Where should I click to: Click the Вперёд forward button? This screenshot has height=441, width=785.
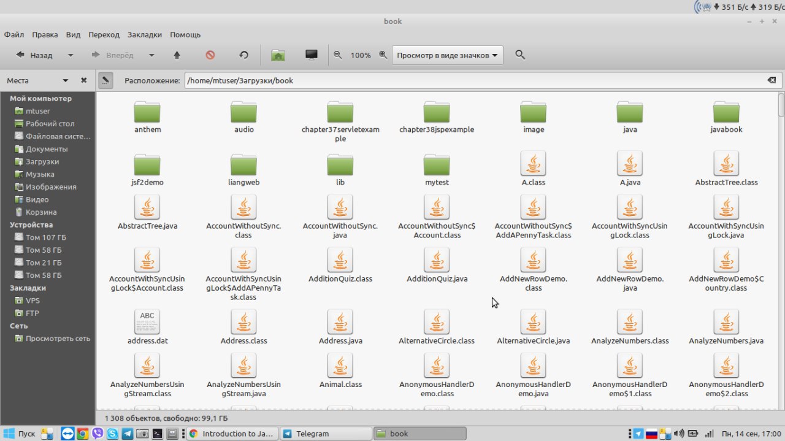112,55
